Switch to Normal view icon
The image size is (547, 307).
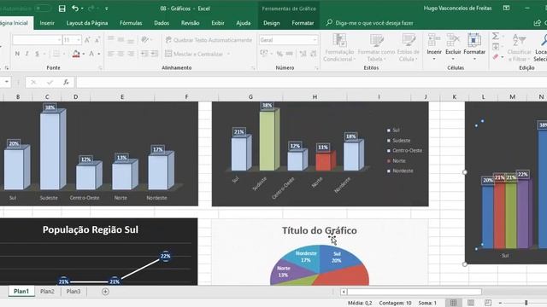[x=453, y=303]
